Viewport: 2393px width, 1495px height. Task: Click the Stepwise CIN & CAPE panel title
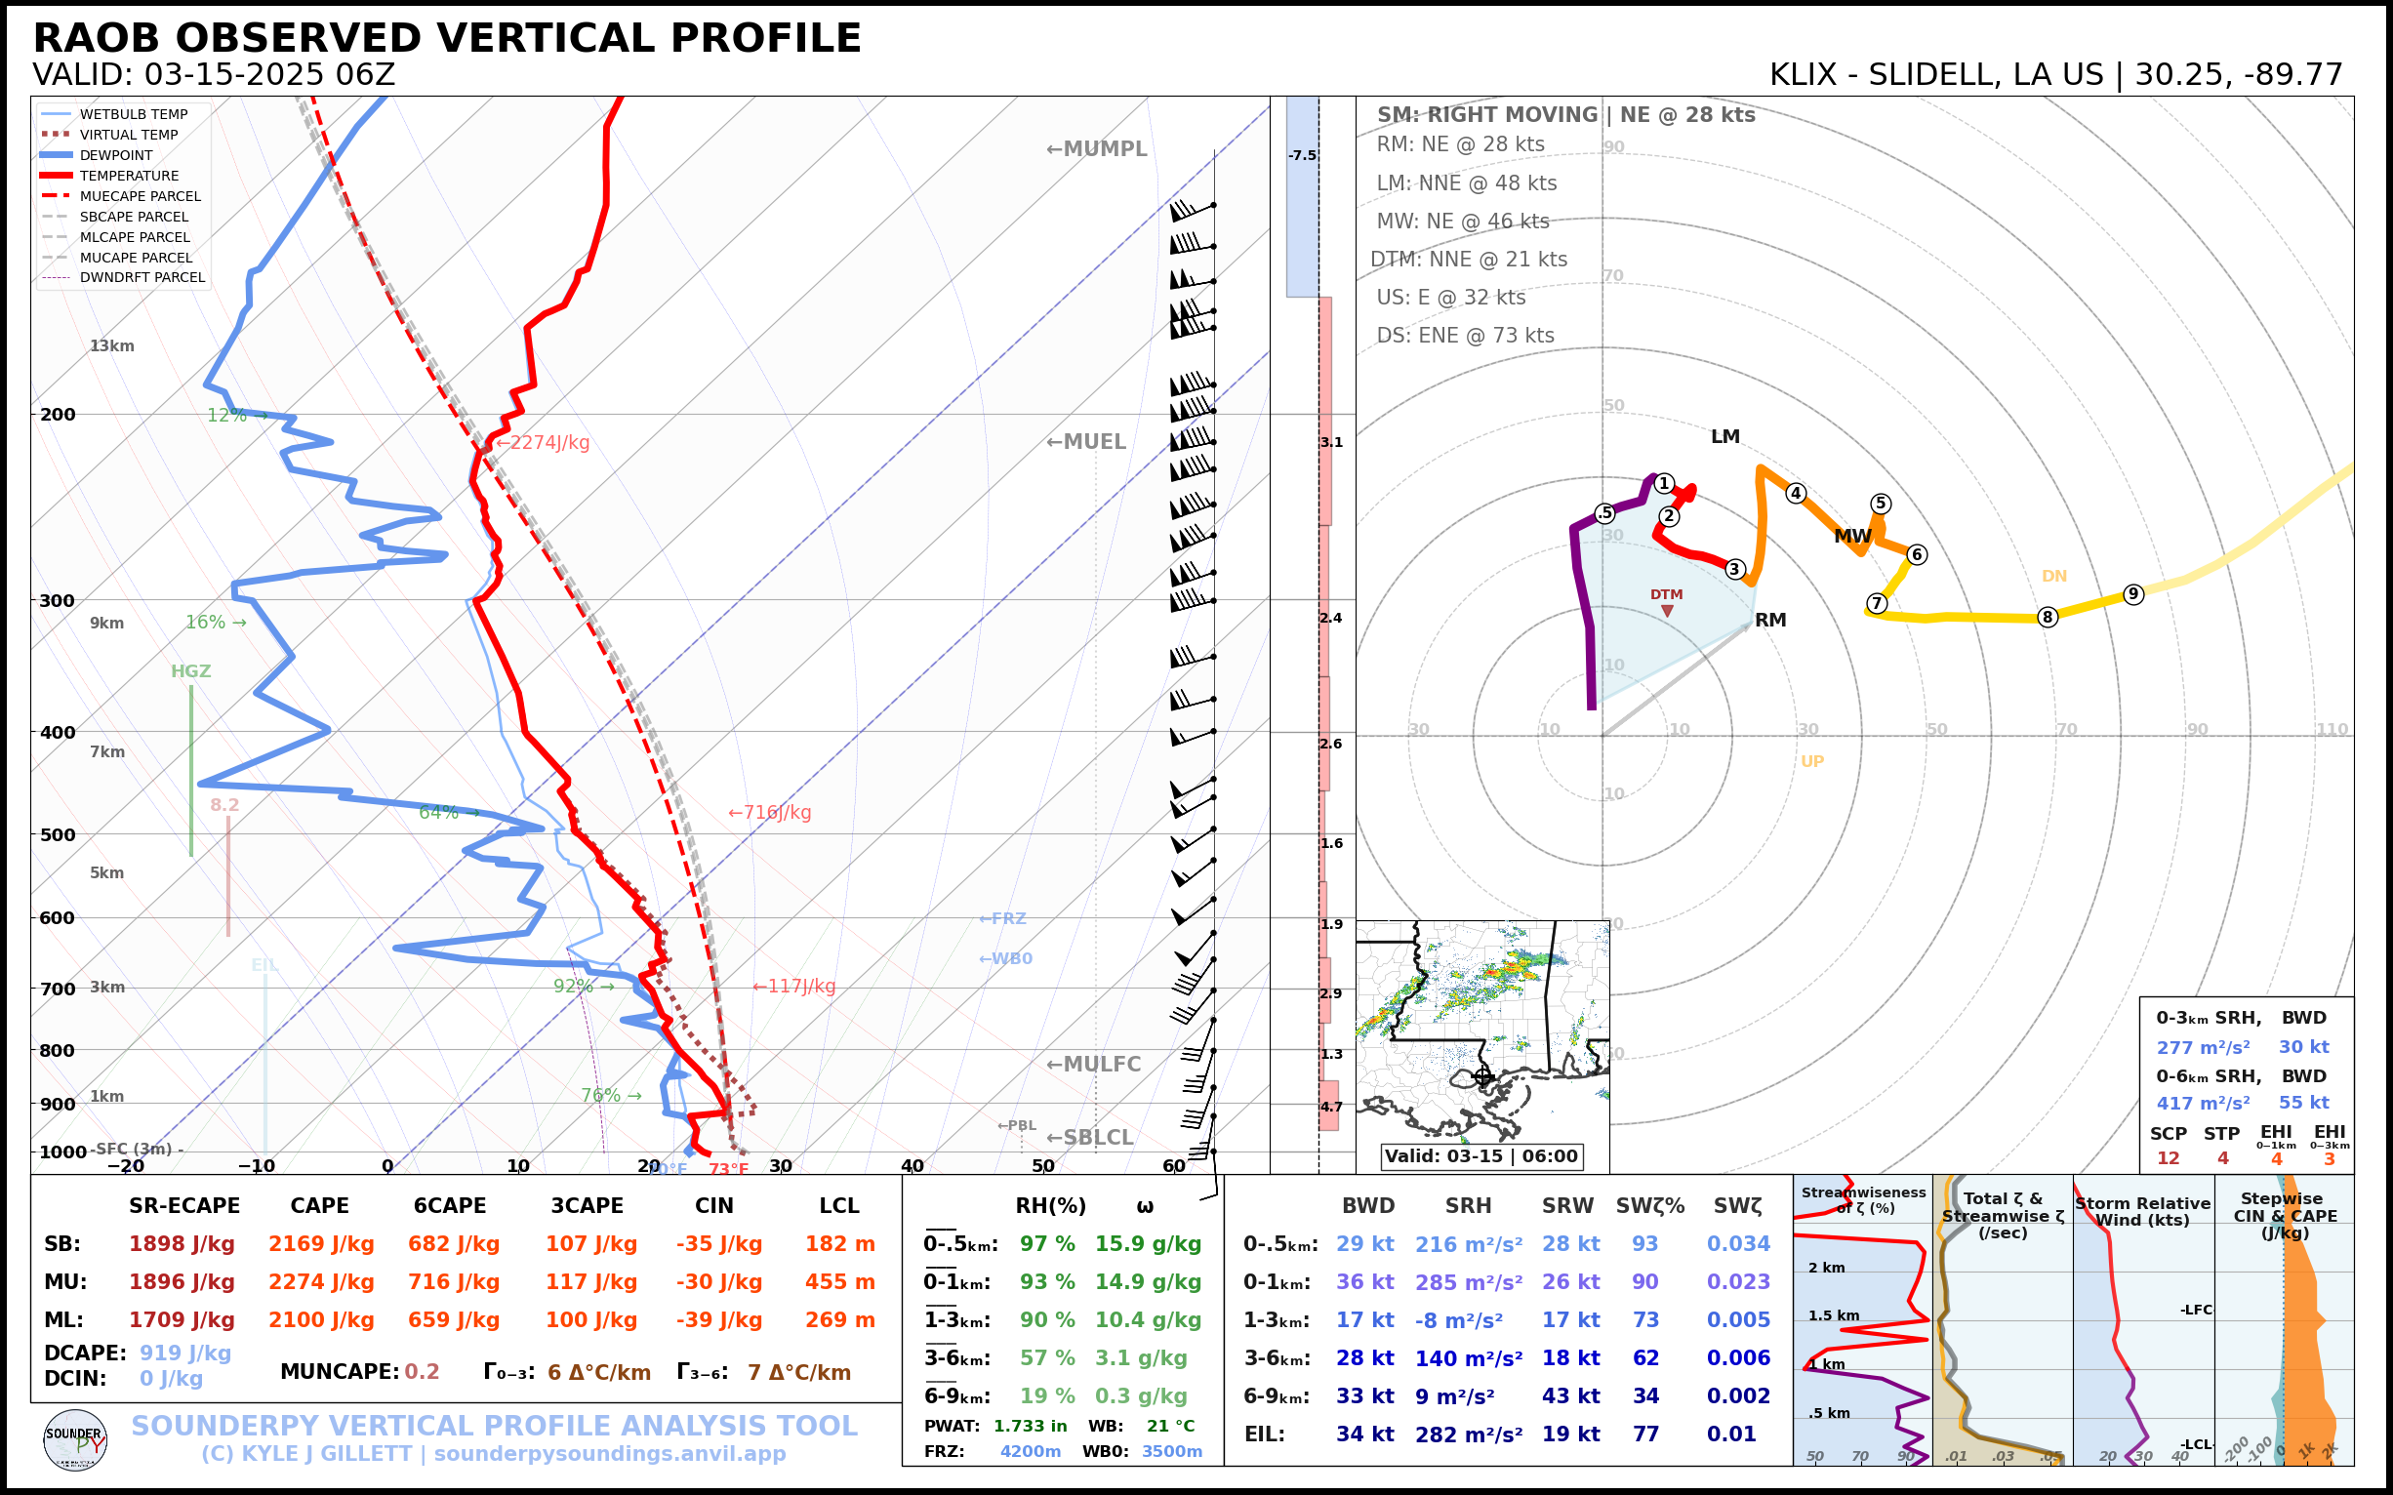point(2285,1215)
